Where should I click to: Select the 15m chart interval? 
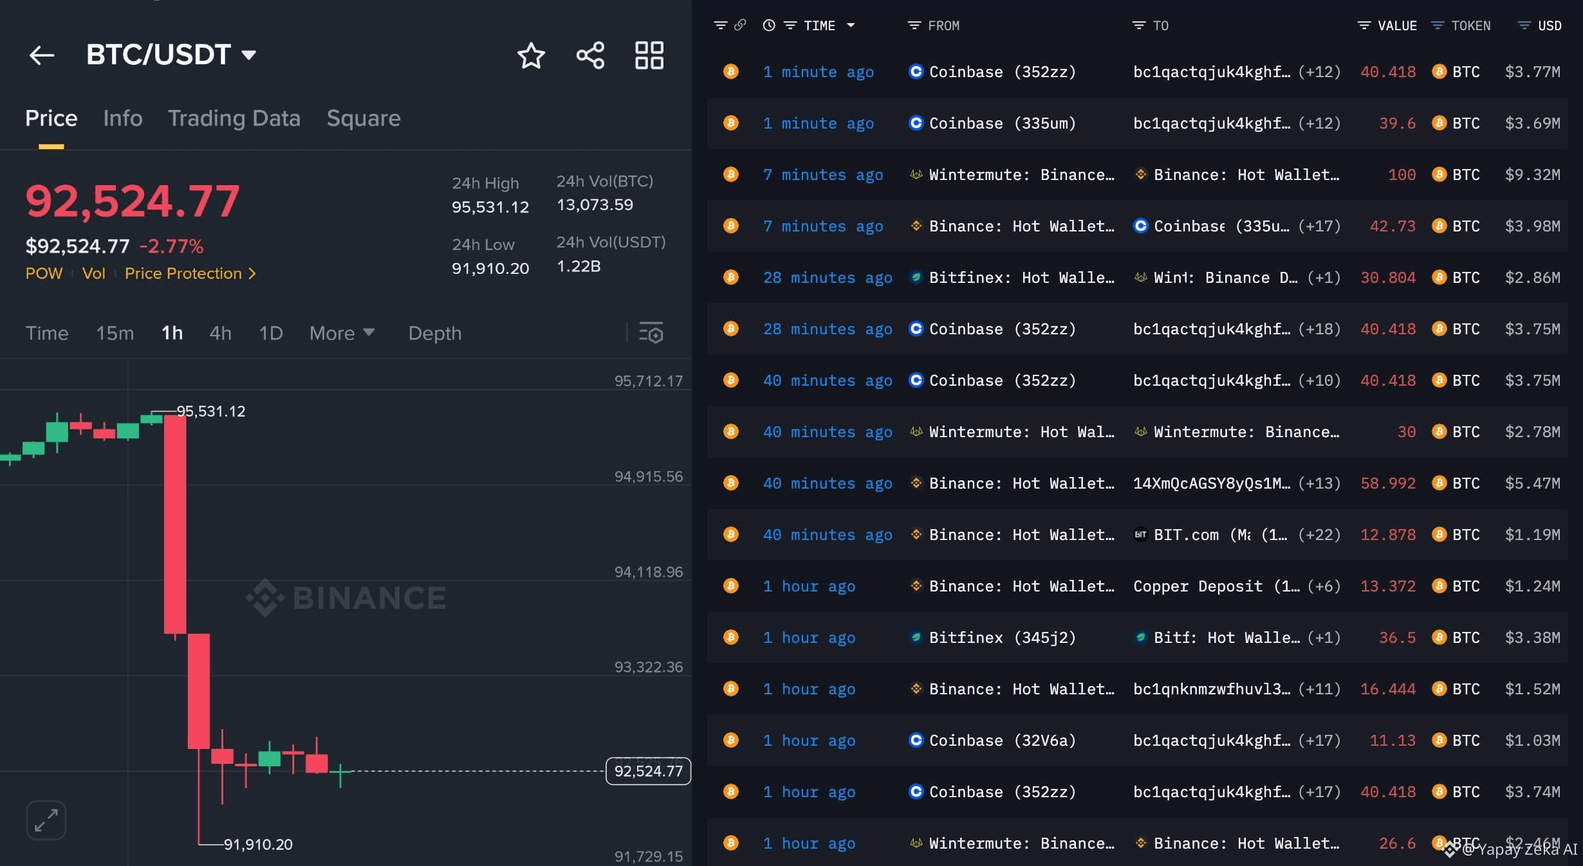pyautogui.click(x=115, y=333)
